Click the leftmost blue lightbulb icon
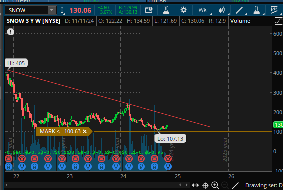This screenshot has width=283, height=190. [9, 167]
